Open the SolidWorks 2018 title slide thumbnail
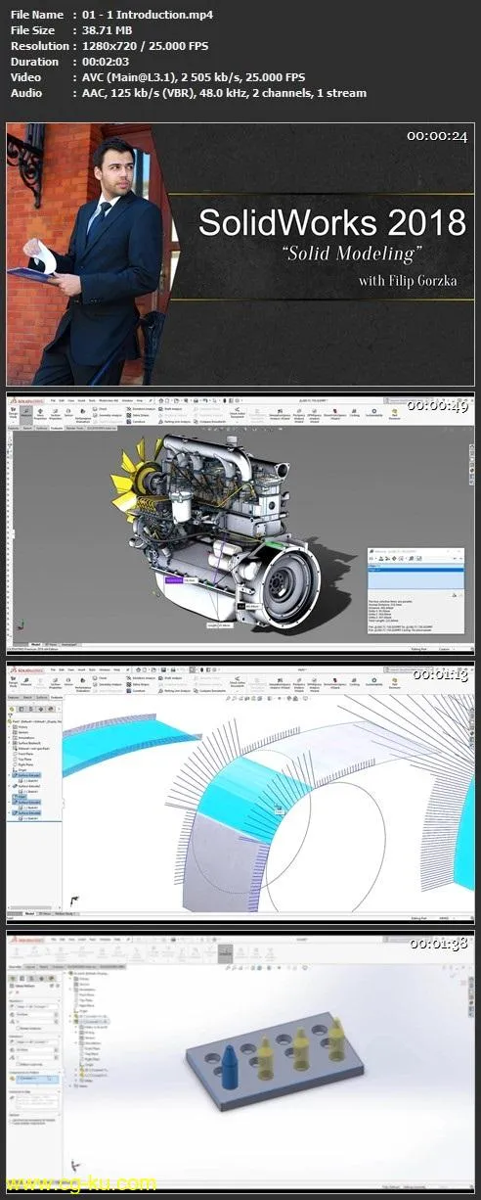 coord(240,254)
